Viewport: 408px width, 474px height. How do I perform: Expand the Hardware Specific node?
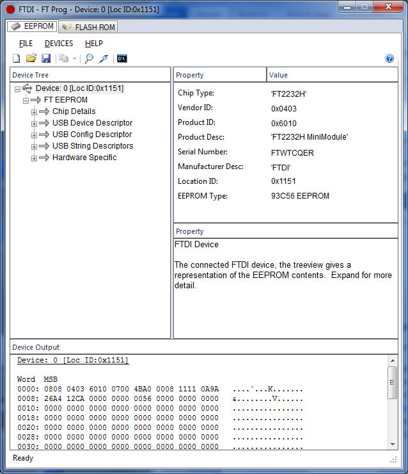34,158
